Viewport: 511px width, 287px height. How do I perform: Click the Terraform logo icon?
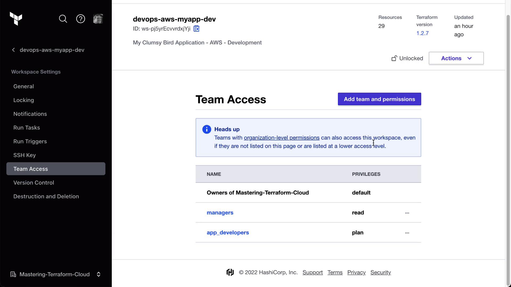(16, 19)
